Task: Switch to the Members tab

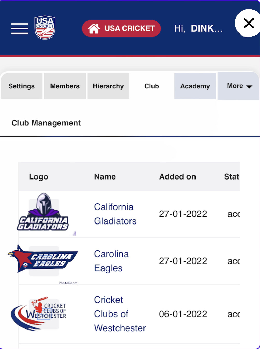Action: (65, 86)
